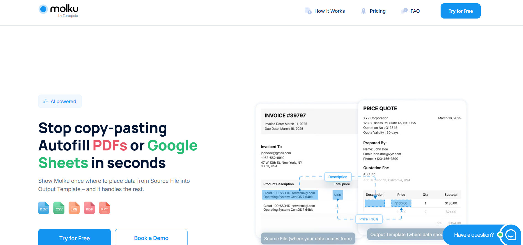The image size is (523, 245).
Task: Click the PDF file format icon
Action: click(89, 208)
